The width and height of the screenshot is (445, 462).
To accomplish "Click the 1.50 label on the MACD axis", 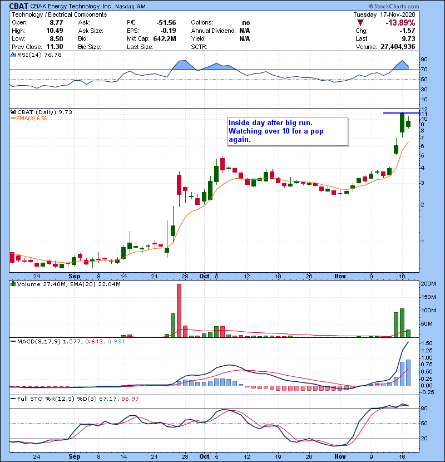I will coord(427,343).
